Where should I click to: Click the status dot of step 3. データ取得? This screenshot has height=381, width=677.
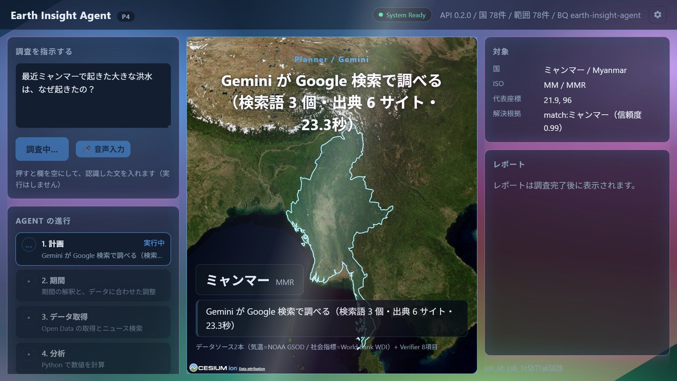29,317
